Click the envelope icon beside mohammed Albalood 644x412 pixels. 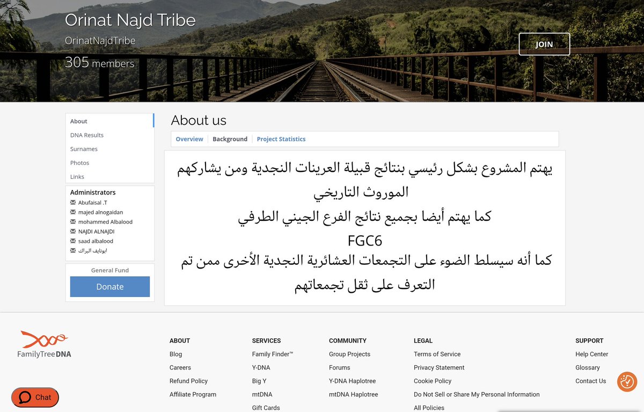(x=74, y=222)
